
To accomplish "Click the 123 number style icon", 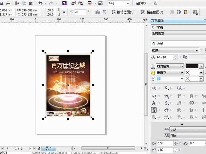I will point(154,97).
